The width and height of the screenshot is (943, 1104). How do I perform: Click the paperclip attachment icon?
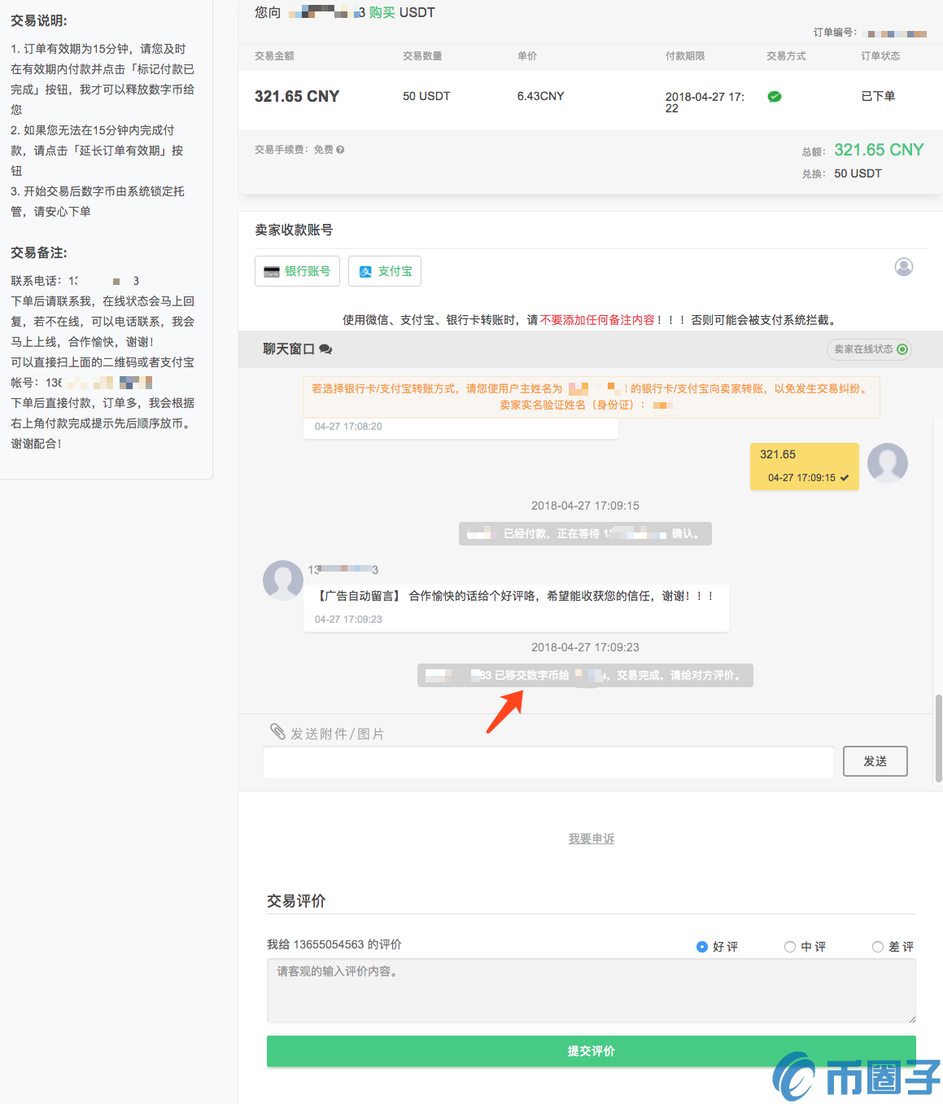pyautogui.click(x=277, y=732)
